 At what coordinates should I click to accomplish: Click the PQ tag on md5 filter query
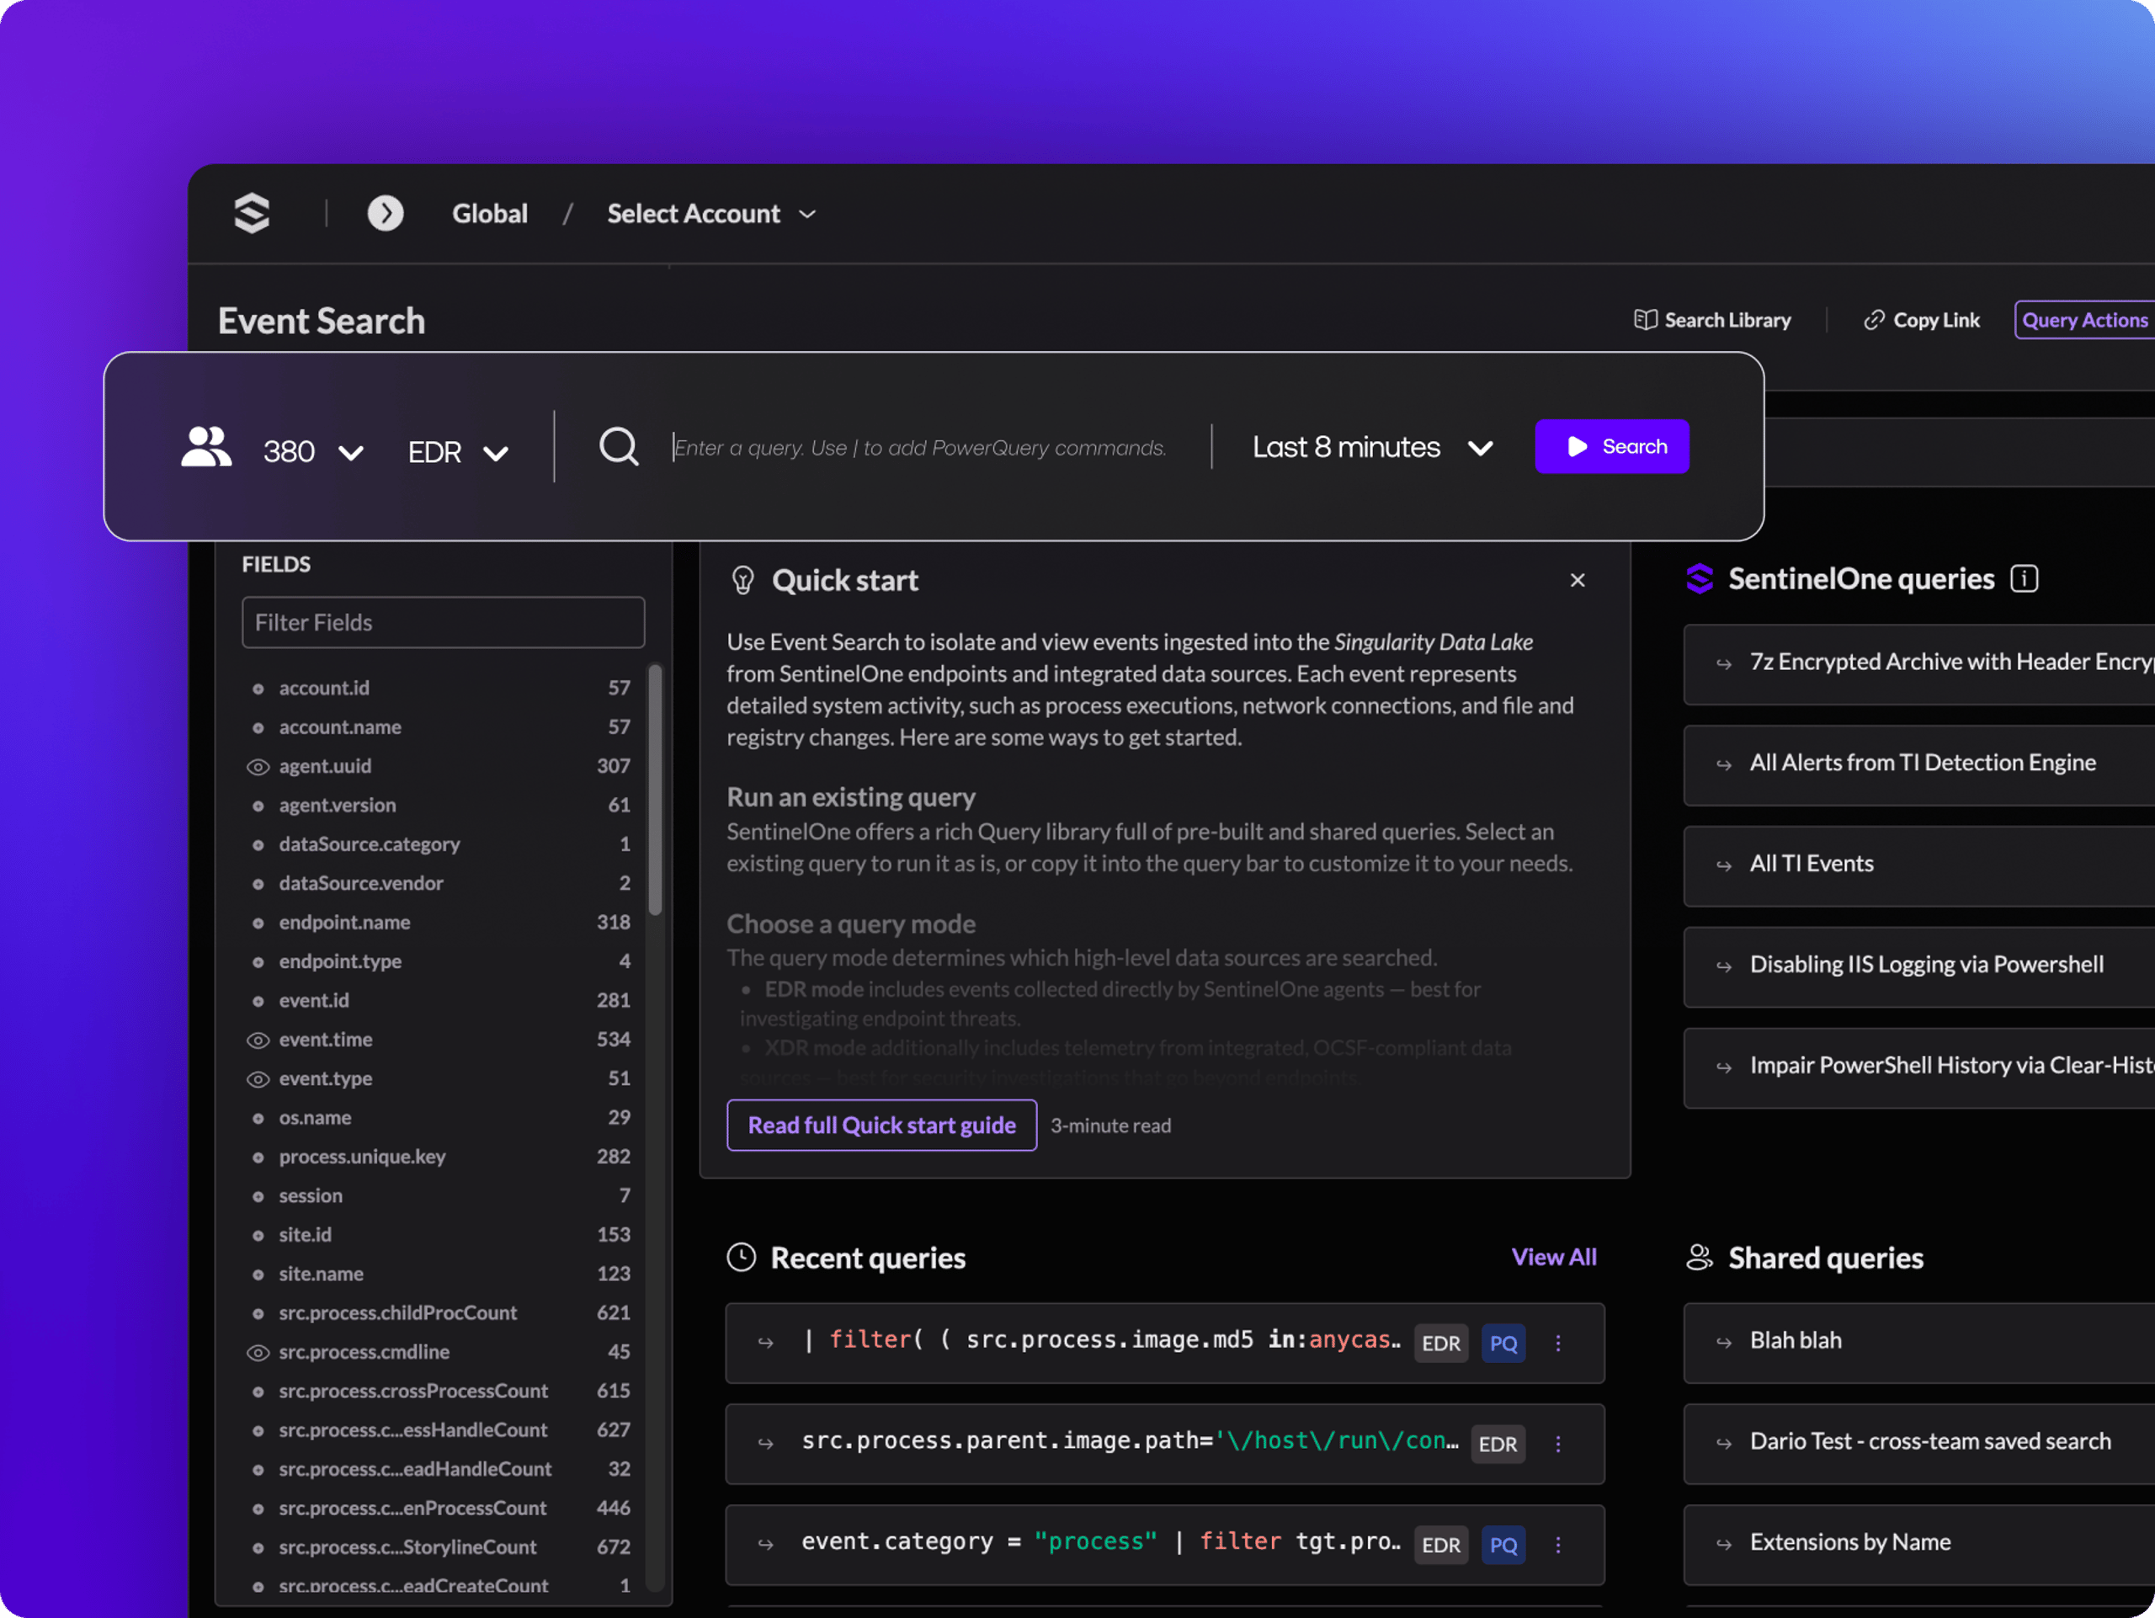point(1503,1344)
